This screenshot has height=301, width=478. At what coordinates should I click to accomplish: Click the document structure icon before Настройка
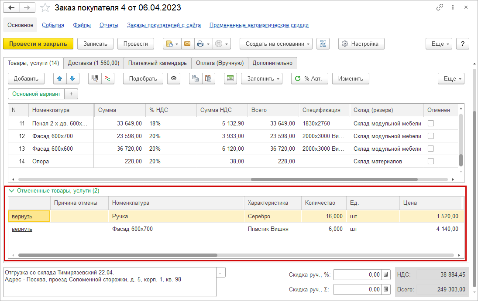(x=323, y=44)
